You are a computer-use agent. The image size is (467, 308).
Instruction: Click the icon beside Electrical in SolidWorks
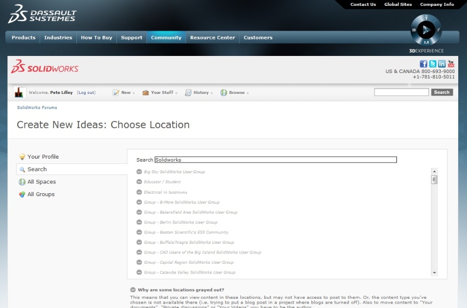point(139,192)
